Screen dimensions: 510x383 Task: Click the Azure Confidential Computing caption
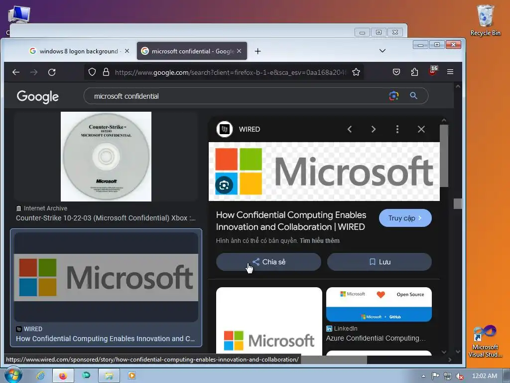tap(376, 338)
